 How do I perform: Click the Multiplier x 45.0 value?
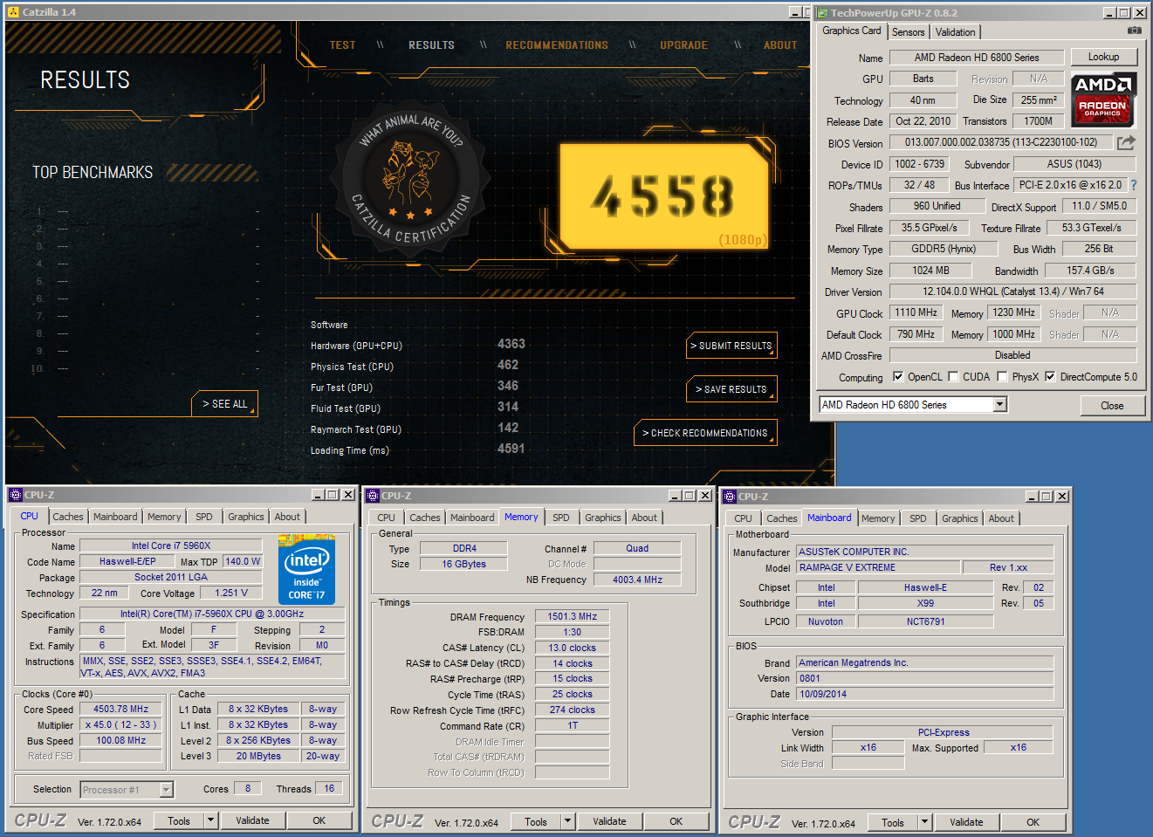pyautogui.click(x=120, y=725)
